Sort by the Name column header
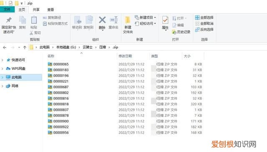Viewport: 267px width, 152px height. coord(51,56)
